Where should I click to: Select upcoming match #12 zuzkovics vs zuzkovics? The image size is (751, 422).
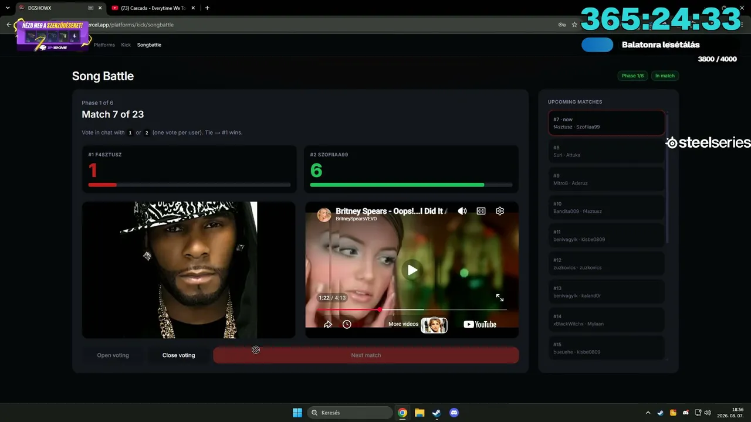click(606, 264)
